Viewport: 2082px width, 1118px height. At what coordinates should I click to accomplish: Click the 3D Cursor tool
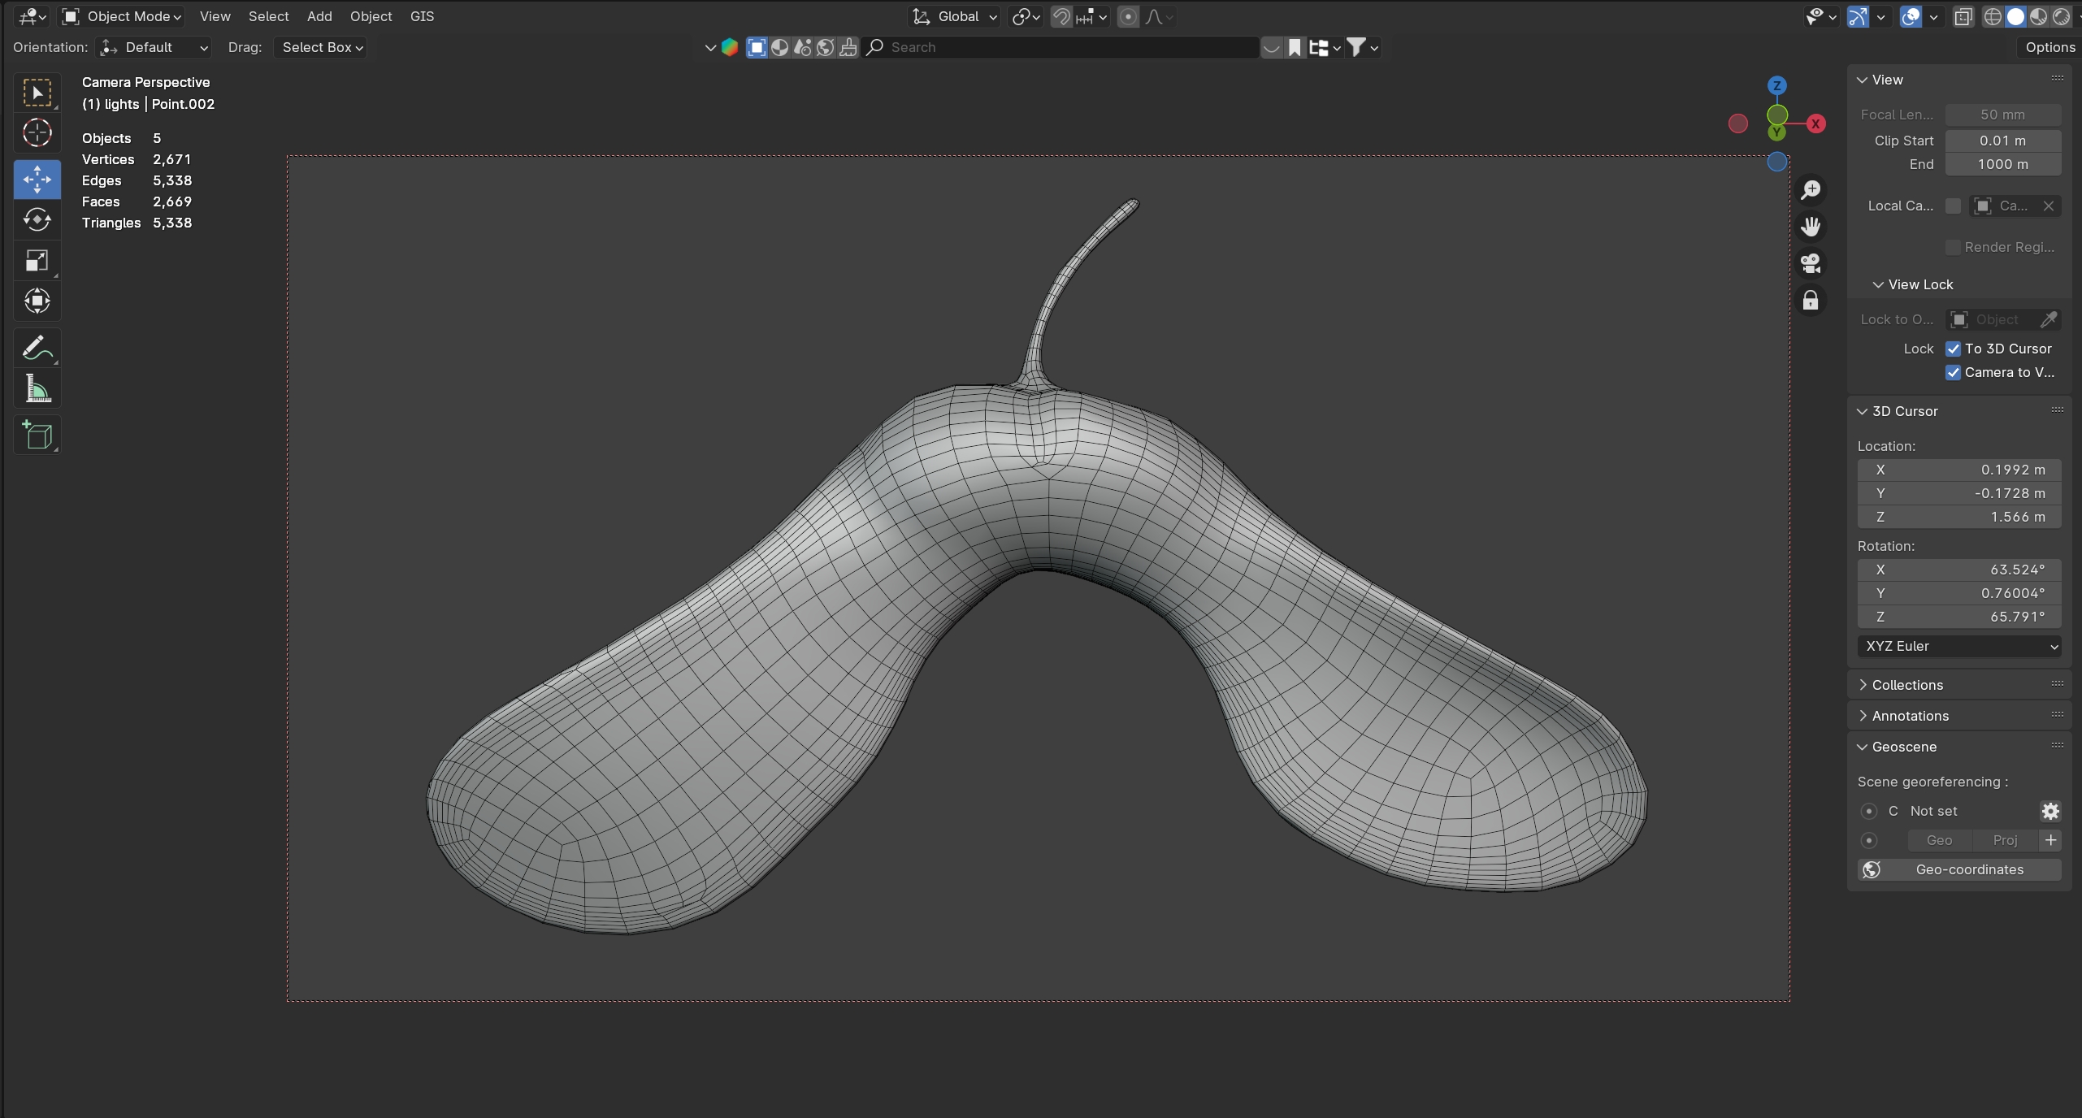[x=37, y=133]
